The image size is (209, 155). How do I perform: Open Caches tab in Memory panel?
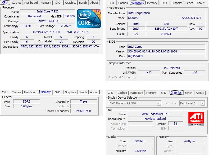[x=16, y=92]
